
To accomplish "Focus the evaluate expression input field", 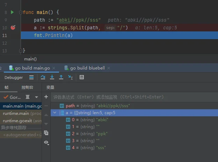I will click(134, 97).
